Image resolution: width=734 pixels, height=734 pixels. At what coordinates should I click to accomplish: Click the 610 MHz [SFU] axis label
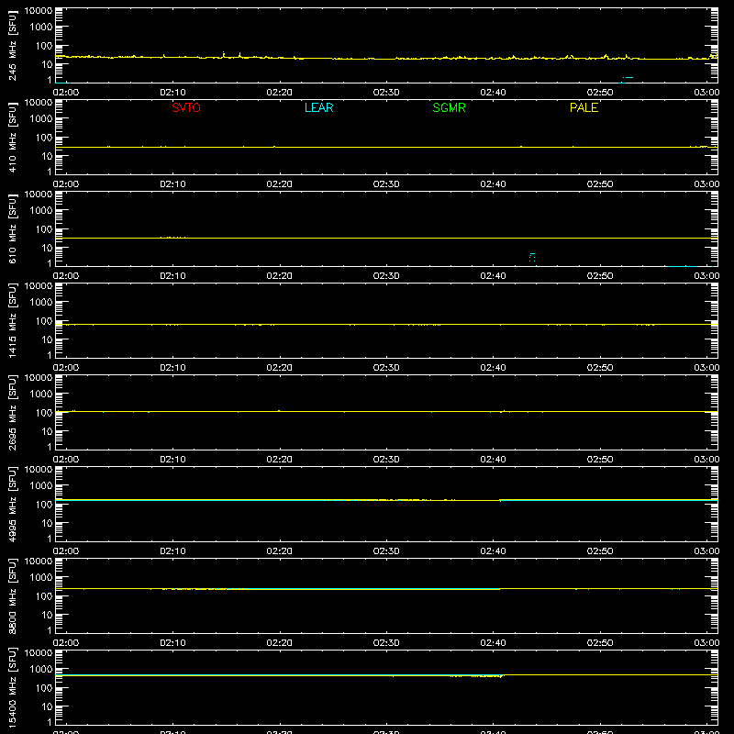12,228
